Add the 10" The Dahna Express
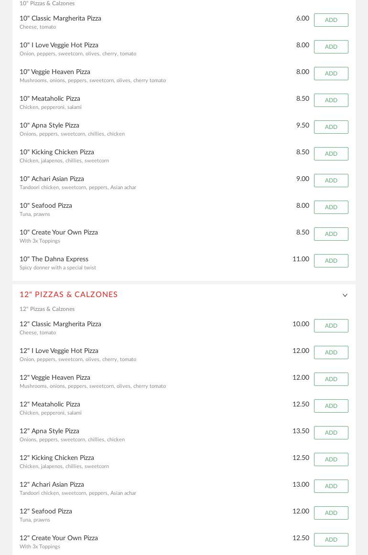 click(x=331, y=261)
